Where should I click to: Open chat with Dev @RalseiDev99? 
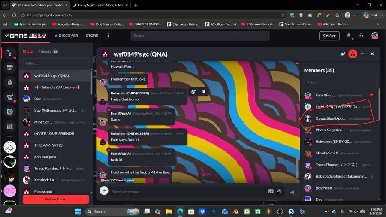point(54,99)
